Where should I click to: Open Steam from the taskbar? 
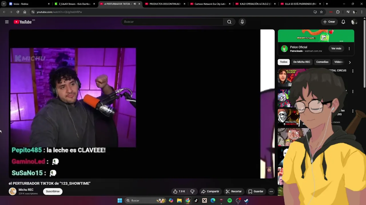(x=246, y=200)
